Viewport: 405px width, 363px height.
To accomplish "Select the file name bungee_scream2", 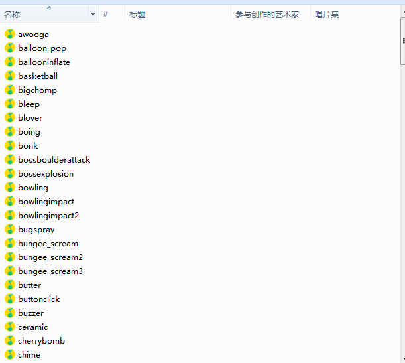I will click(x=50, y=258).
